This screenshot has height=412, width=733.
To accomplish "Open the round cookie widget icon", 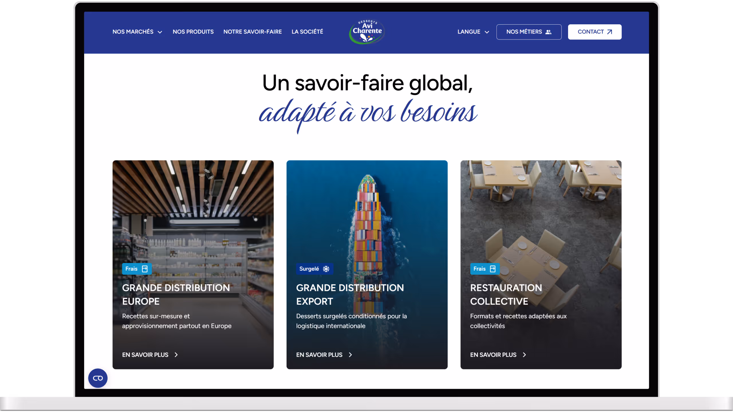I will tap(98, 378).
